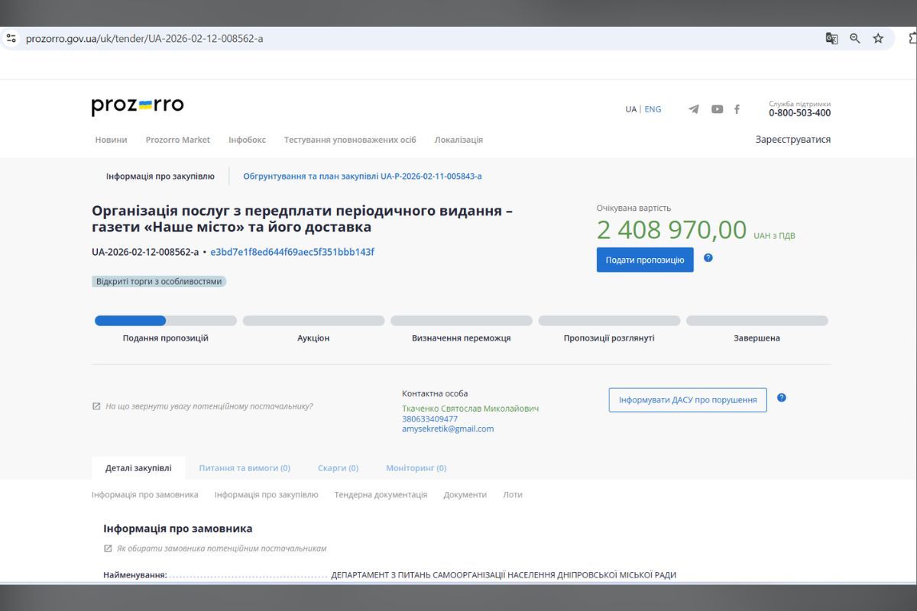This screenshot has height=611, width=917.
Task: Open the YouTube icon in the header
Action: point(716,109)
